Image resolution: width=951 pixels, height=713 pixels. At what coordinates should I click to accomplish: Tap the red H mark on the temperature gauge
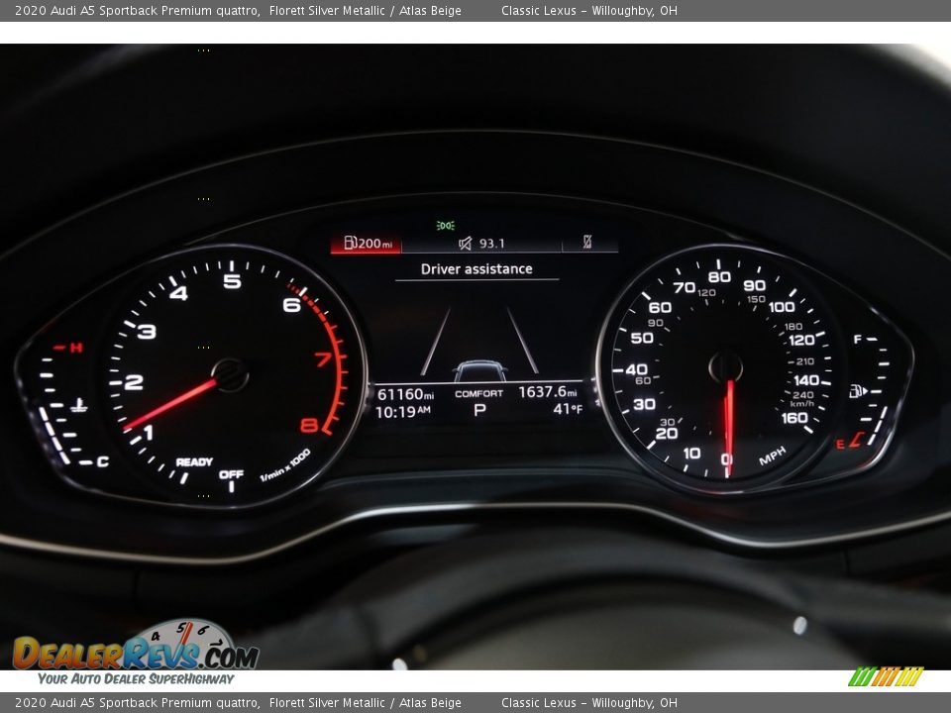76,348
